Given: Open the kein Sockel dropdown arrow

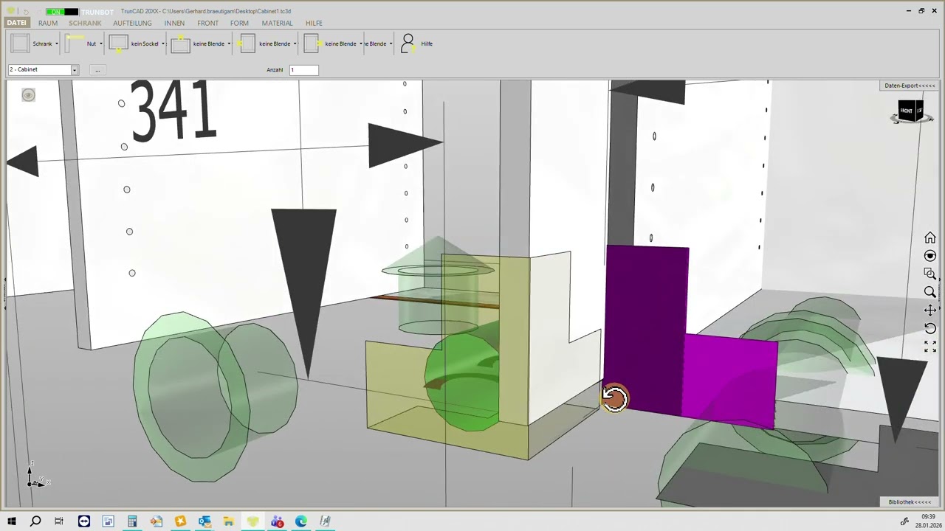Looking at the screenshot, I should click(x=163, y=44).
